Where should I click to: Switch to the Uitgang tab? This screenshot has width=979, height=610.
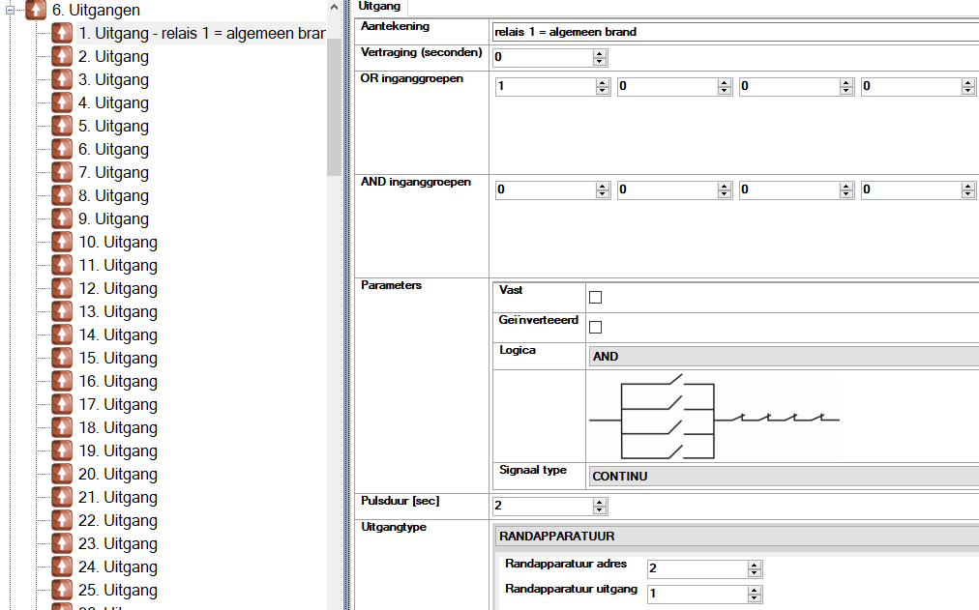pyautogui.click(x=379, y=6)
